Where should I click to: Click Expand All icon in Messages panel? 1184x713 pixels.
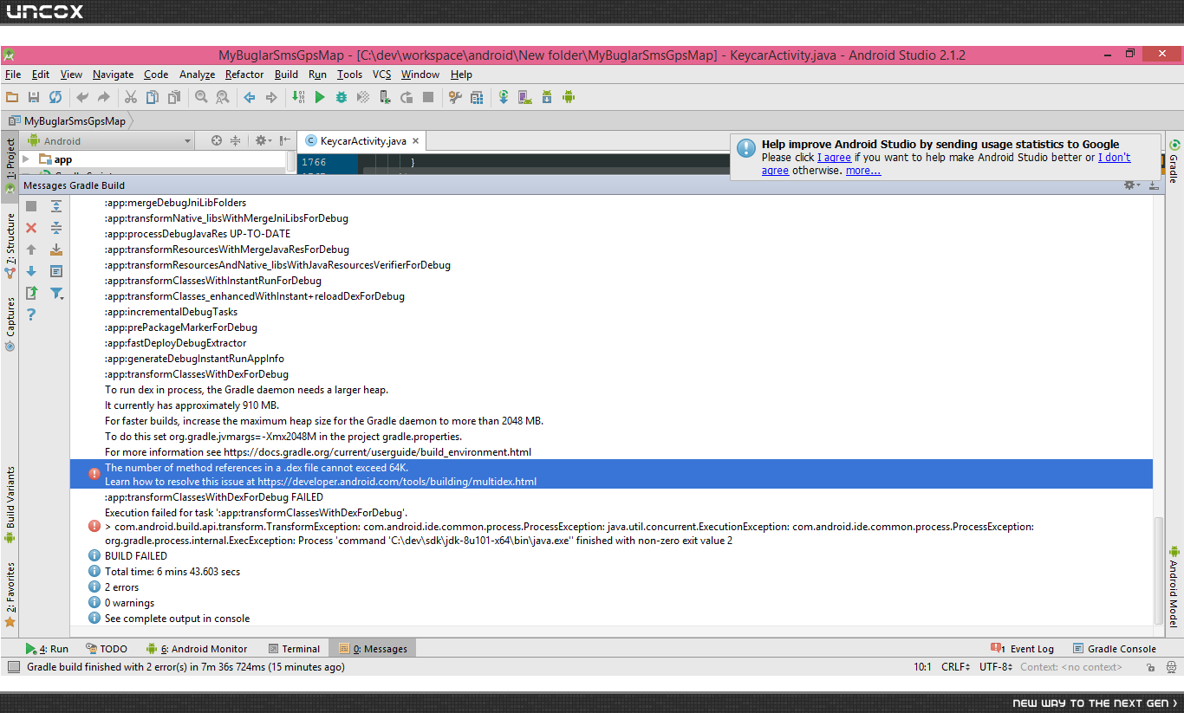(x=56, y=206)
